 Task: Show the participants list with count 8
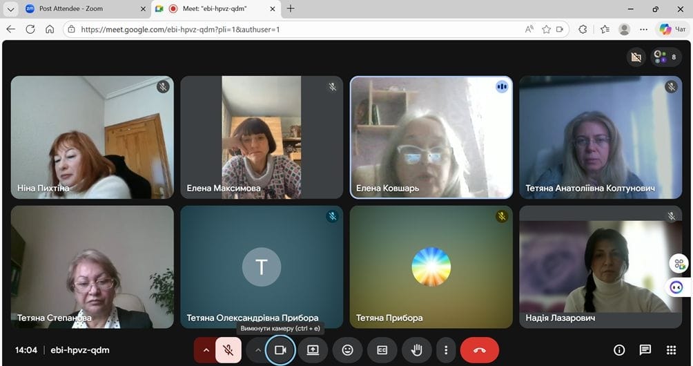(x=665, y=57)
